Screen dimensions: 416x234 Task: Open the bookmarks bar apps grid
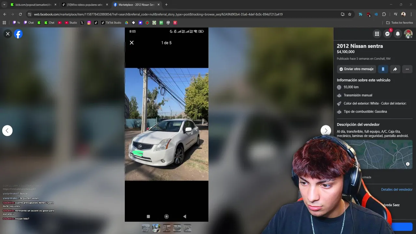pyautogui.click(x=4, y=23)
